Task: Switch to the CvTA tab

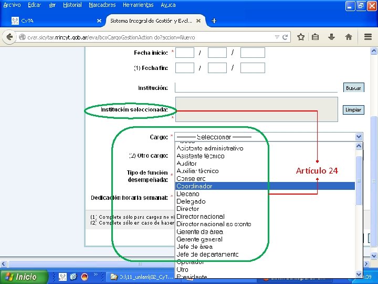Action: pos(56,21)
